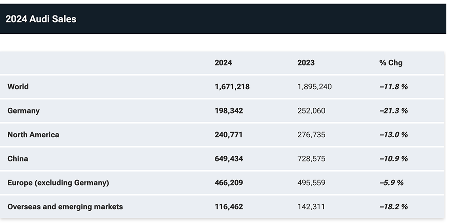Click the North America row label
This screenshot has width=451, height=223.
(x=33, y=135)
